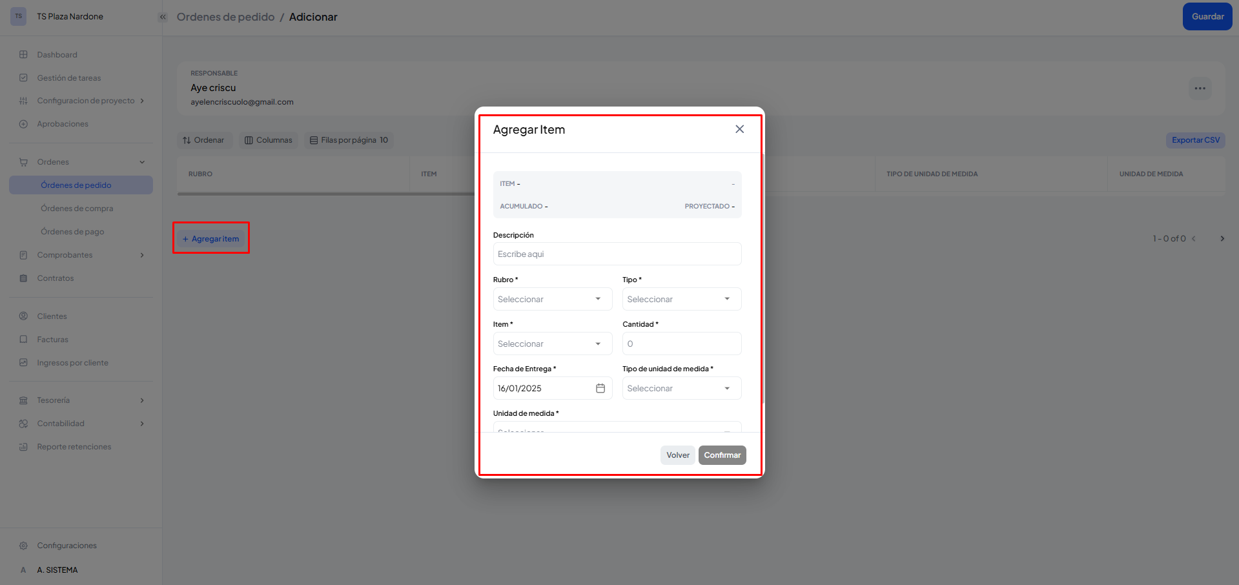Collapse the sidebar with double chevron icon
1239x585 pixels.
[163, 17]
